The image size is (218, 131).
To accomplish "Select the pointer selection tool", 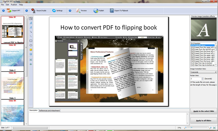I will [x=31, y=18].
